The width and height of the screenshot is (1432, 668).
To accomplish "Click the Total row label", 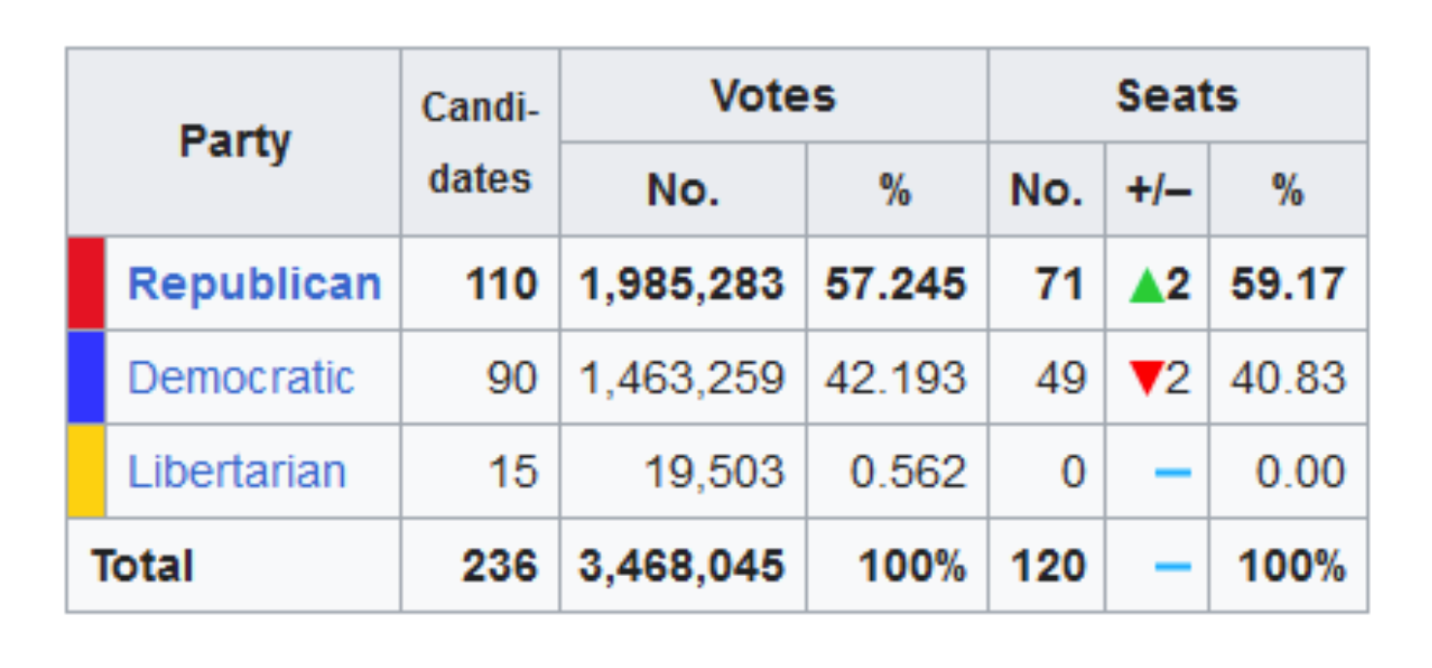I will [142, 565].
